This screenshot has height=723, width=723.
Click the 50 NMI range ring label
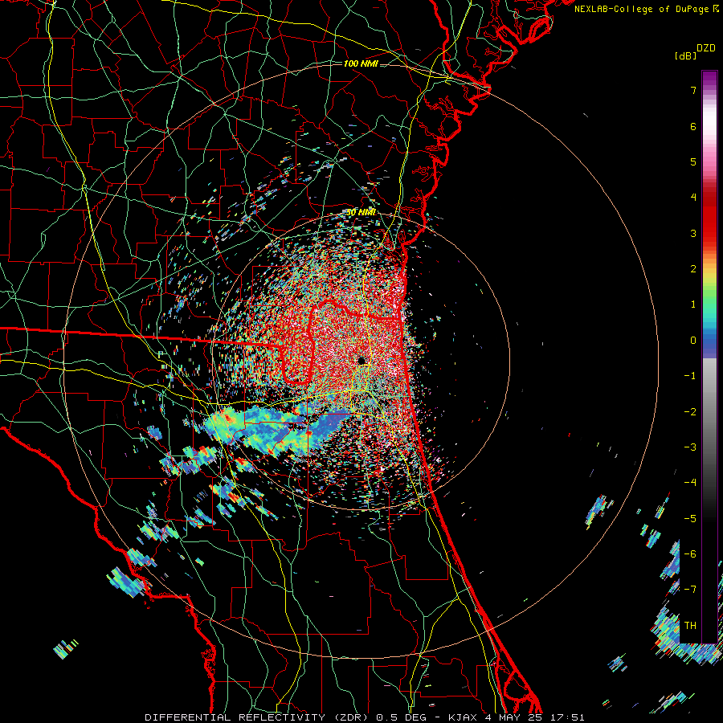(x=361, y=212)
